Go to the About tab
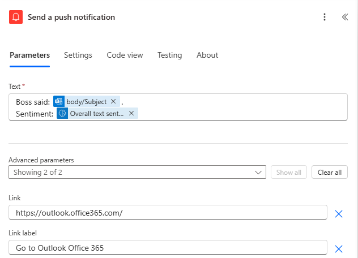358x258 pixels. click(x=207, y=55)
